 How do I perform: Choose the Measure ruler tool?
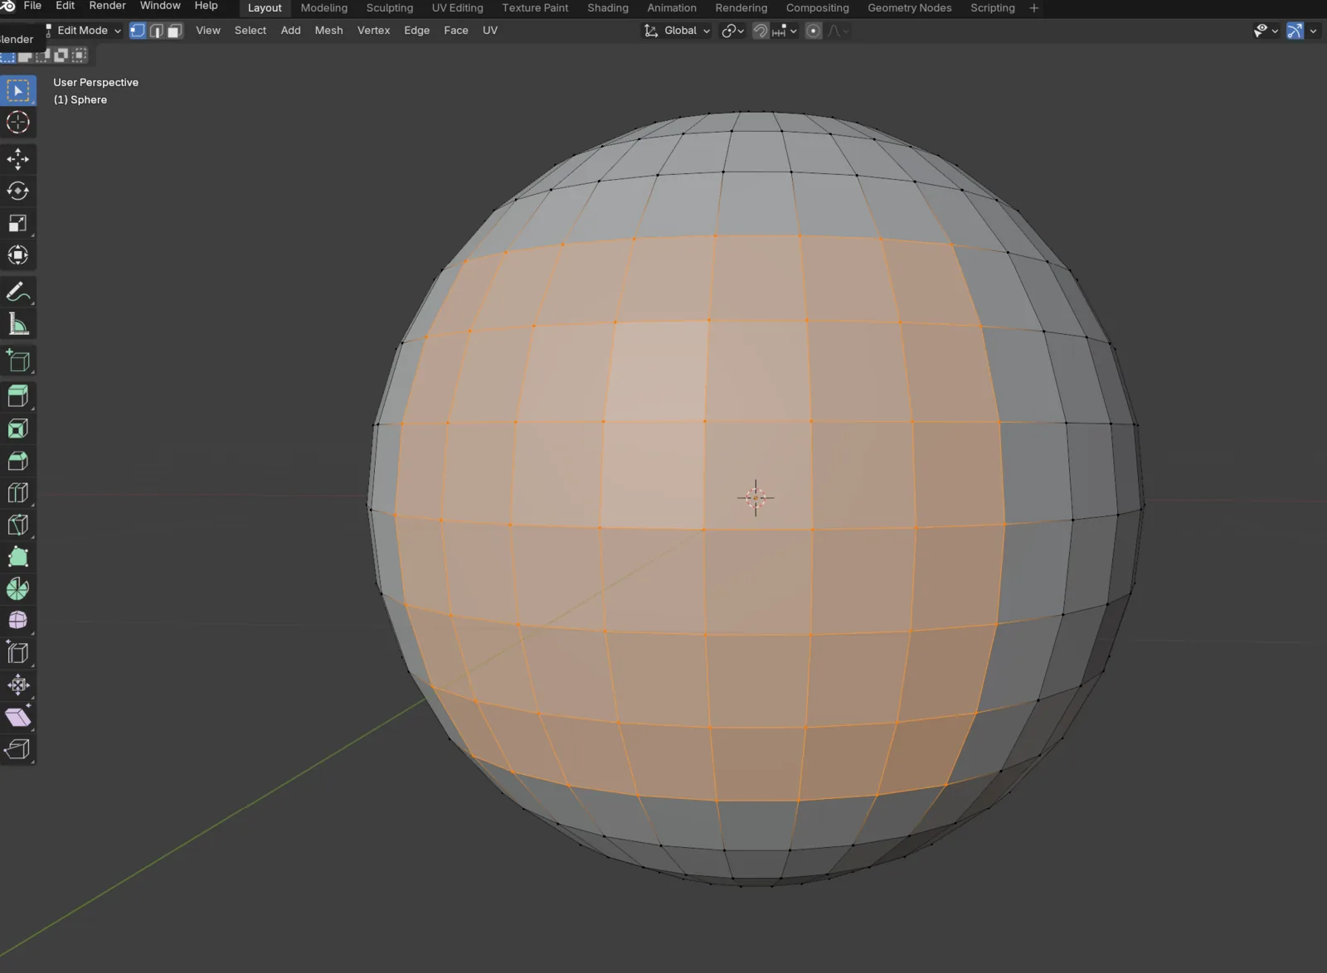[17, 324]
